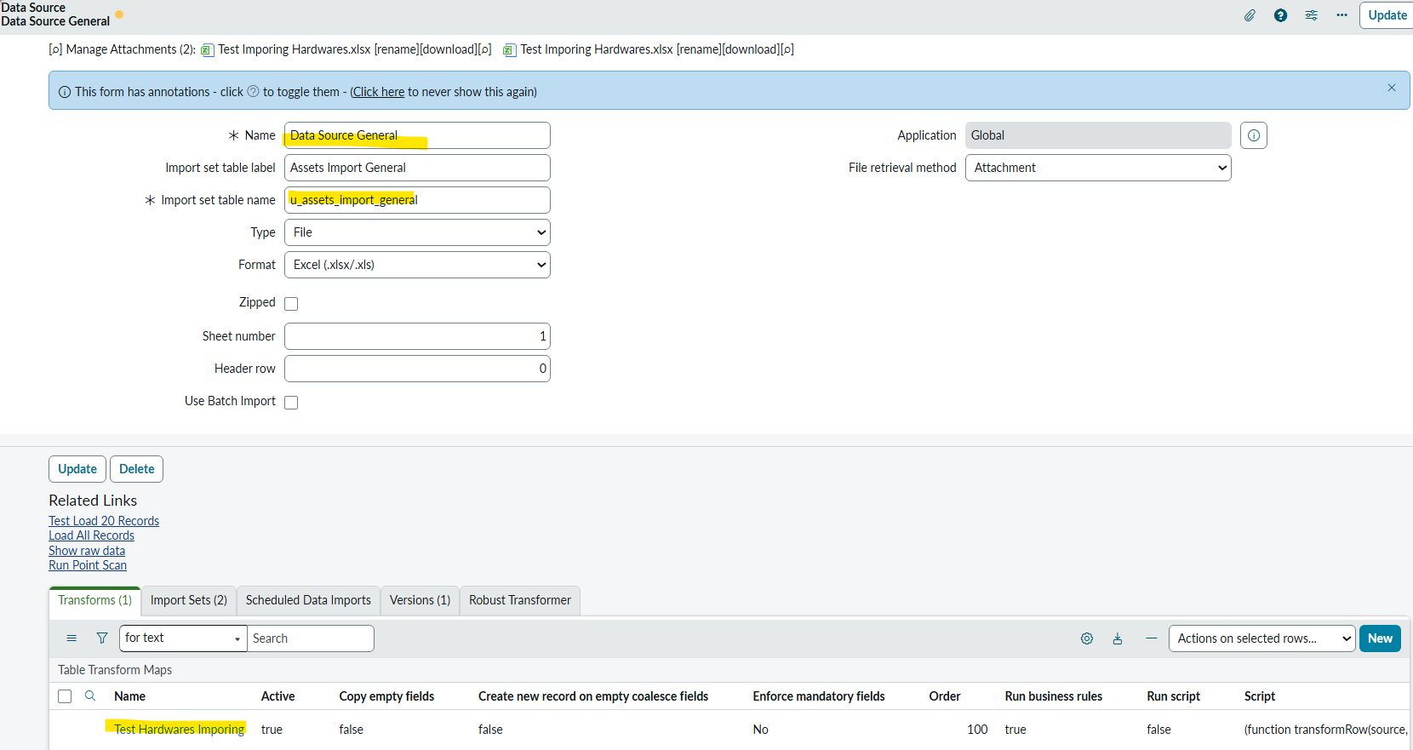1413x750 pixels.
Task: Open the Scheduled Data Imports tab
Action: pyautogui.click(x=308, y=600)
